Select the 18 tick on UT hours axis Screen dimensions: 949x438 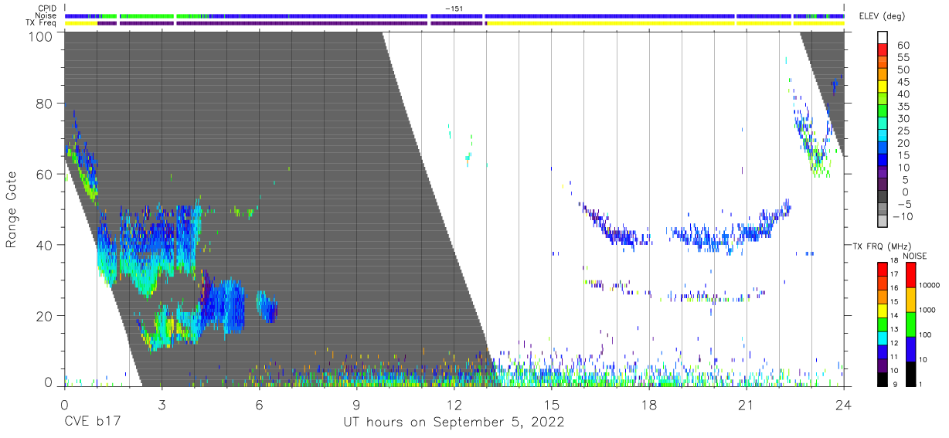(648, 404)
